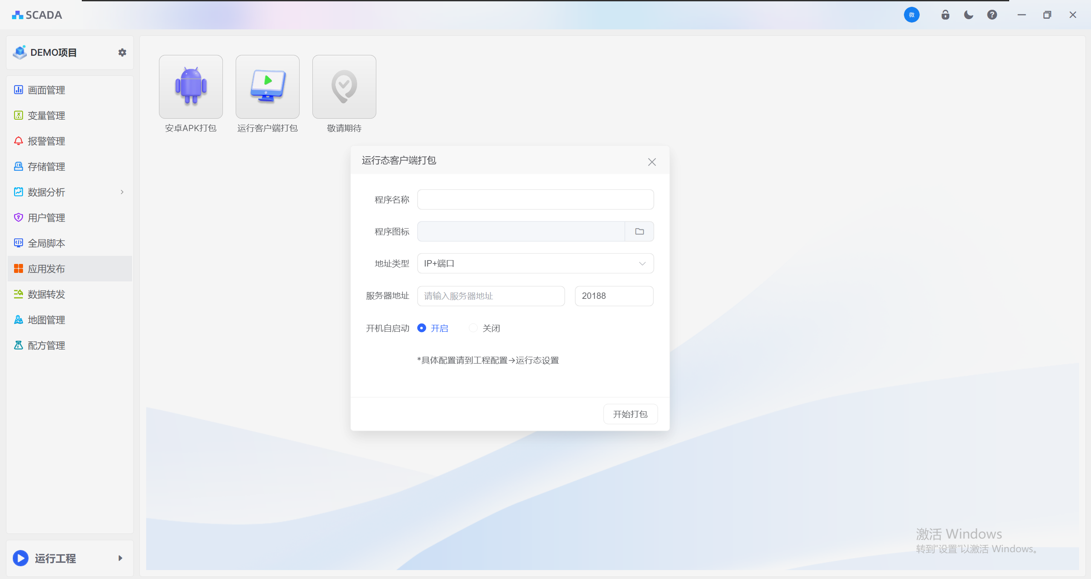Click the server address input field
The image size is (1091, 579).
[491, 296]
